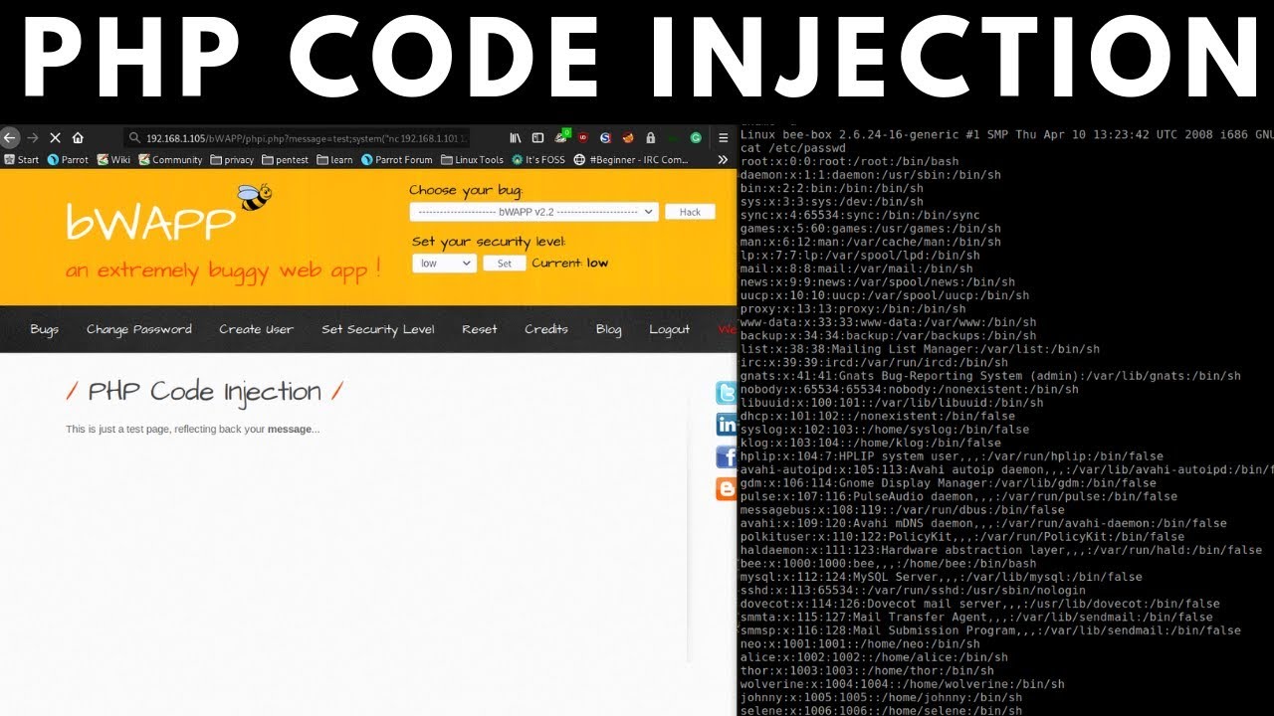This screenshot has height=716, width=1274.
Task: Click the Hack button
Action: (x=690, y=212)
